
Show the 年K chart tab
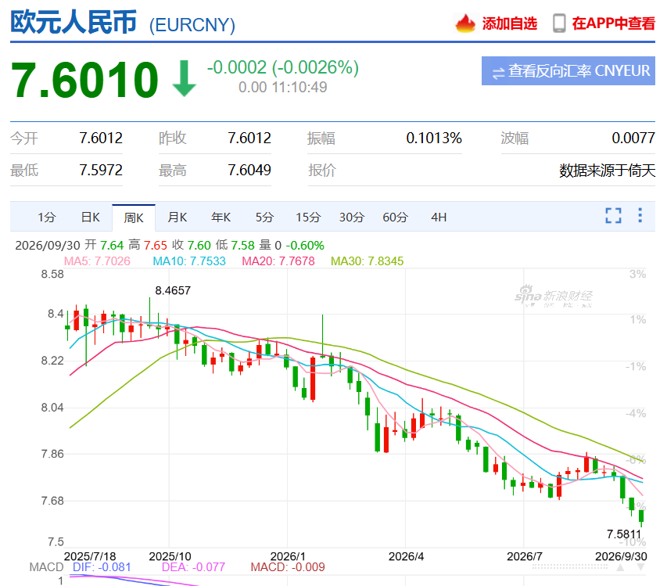click(x=221, y=218)
